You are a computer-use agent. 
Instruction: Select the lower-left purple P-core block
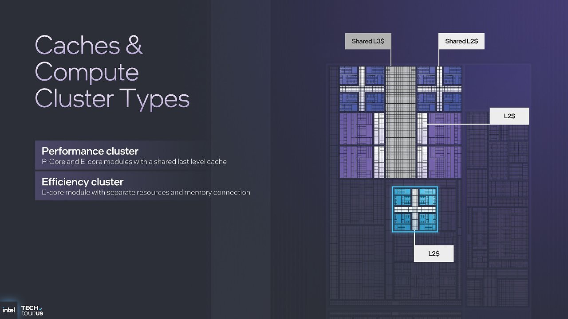click(362, 162)
